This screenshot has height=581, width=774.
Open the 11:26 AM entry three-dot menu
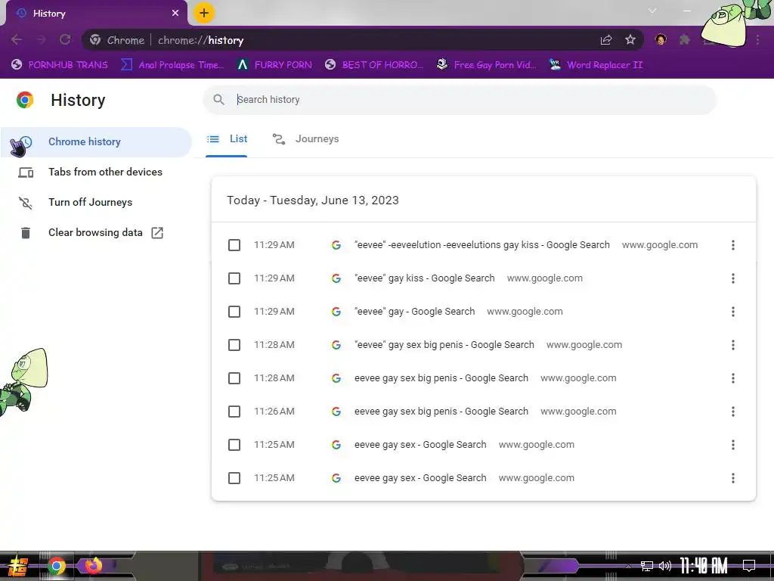point(733,412)
